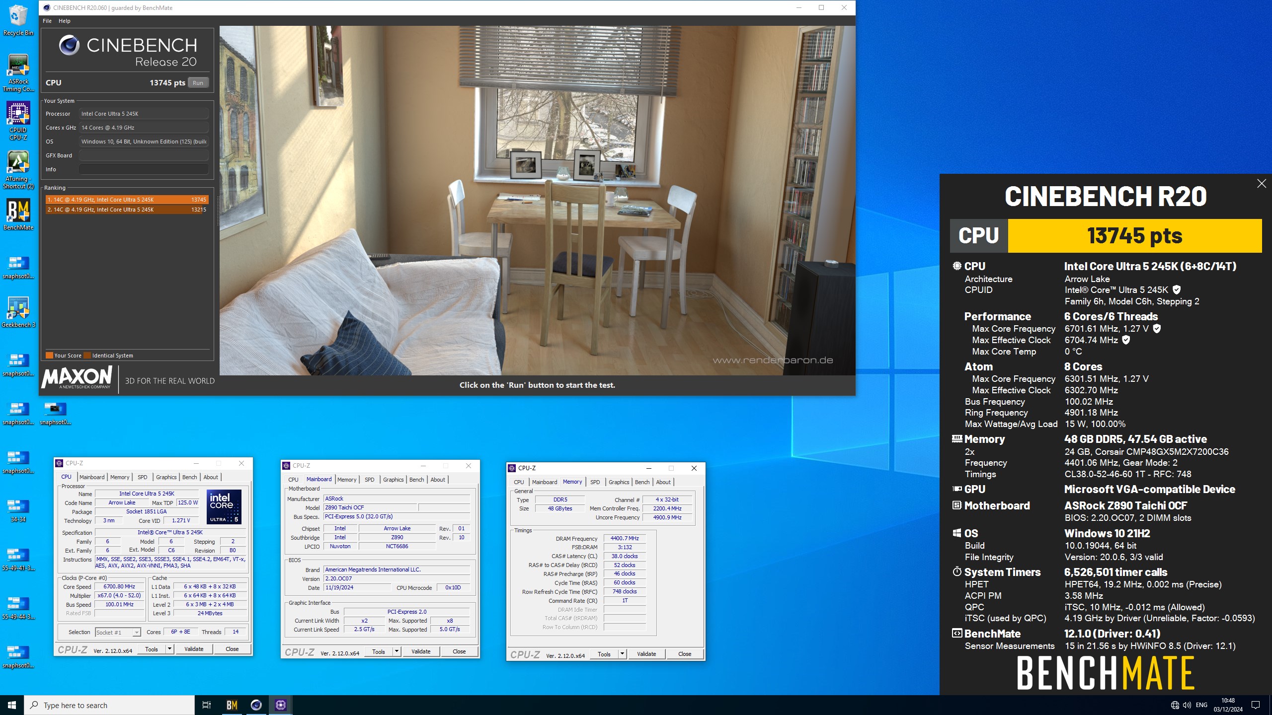This screenshot has width=1272, height=715.
Task: Click Tools button in left CPU-Z window
Action: (x=152, y=649)
